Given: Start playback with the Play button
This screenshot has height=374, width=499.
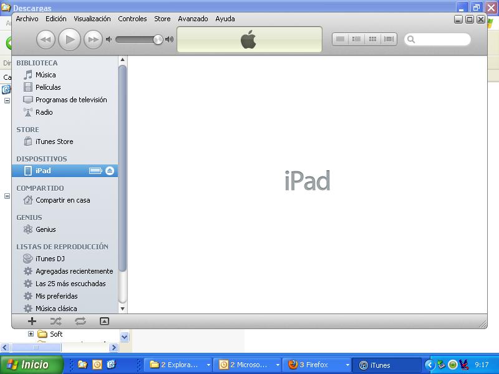Looking at the screenshot, I should pos(70,39).
